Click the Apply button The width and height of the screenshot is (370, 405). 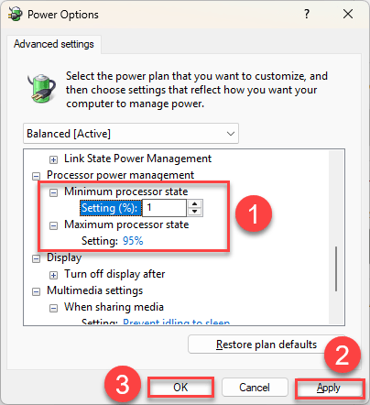[x=329, y=388]
